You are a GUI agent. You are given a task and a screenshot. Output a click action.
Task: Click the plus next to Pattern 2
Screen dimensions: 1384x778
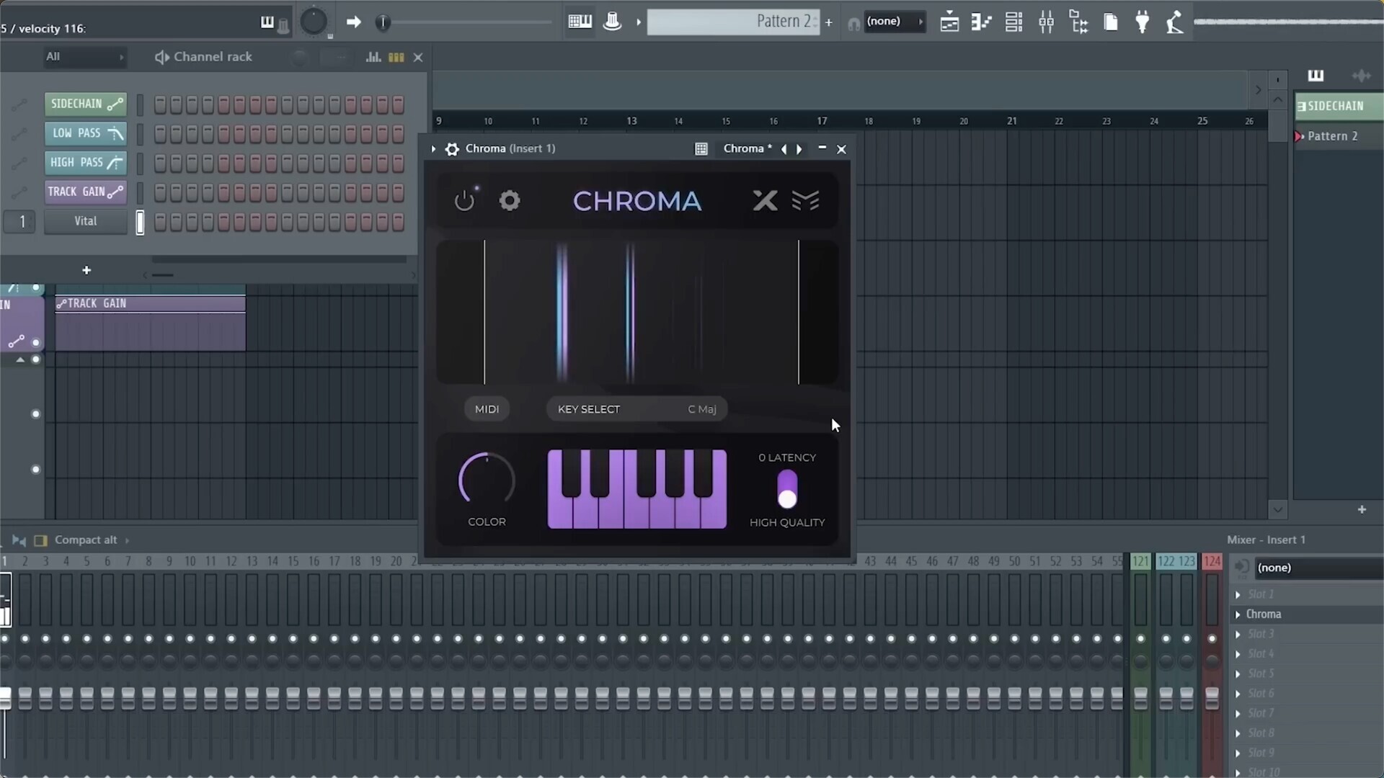point(829,22)
